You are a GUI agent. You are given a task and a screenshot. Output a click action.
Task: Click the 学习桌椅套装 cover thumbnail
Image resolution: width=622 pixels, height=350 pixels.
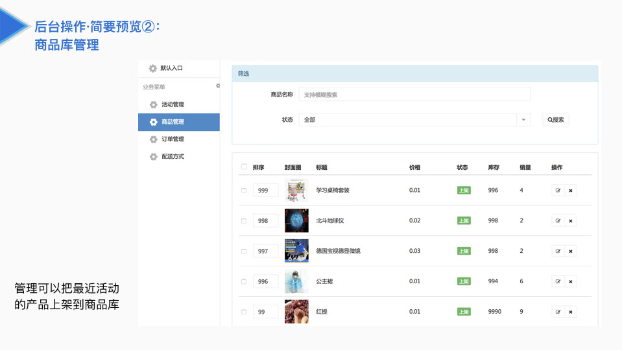(x=296, y=191)
